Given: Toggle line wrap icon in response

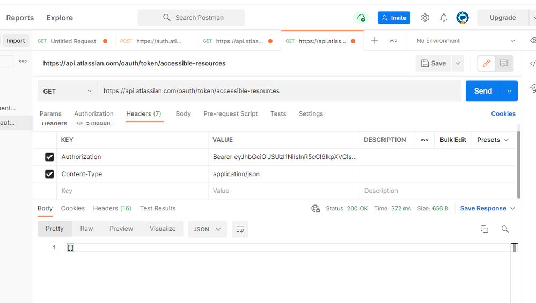Looking at the screenshot, I should [x=240, y=229].
